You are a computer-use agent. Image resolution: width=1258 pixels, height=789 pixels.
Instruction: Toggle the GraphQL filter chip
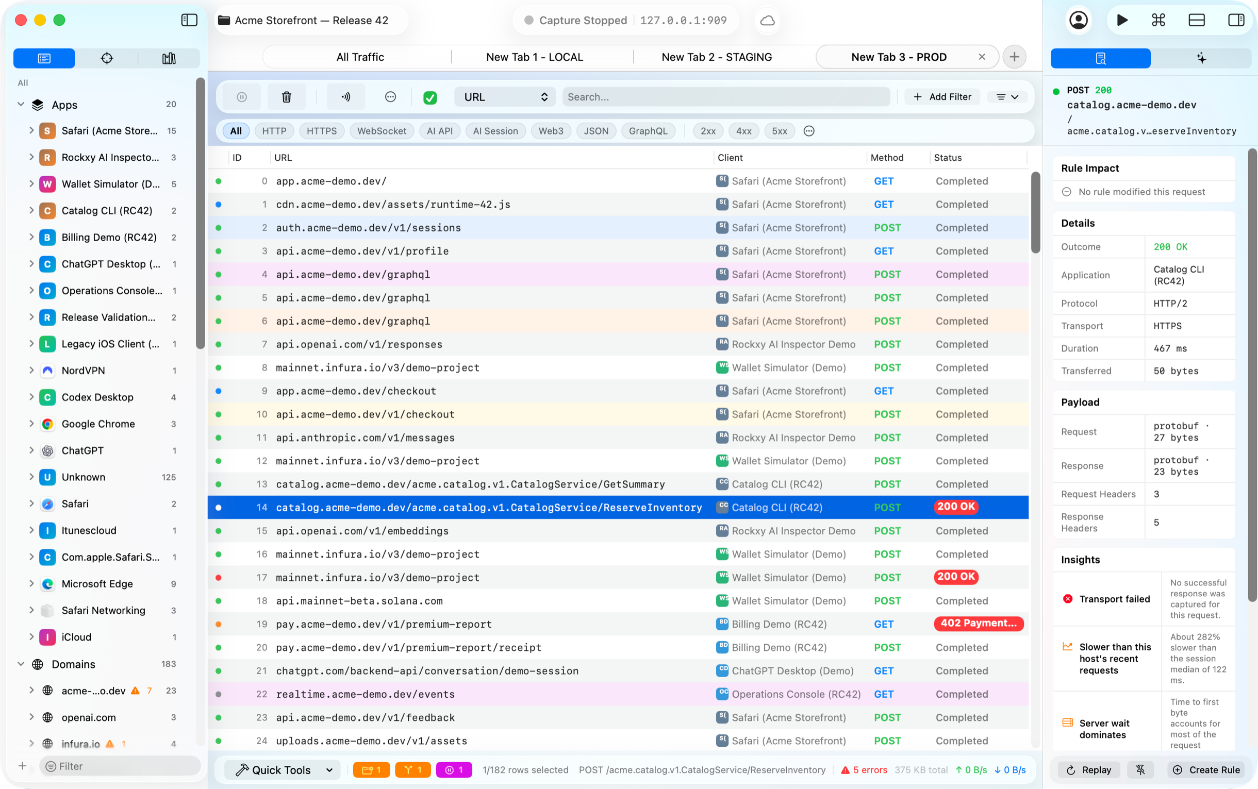pyautogui.click(x=648, y=131)
